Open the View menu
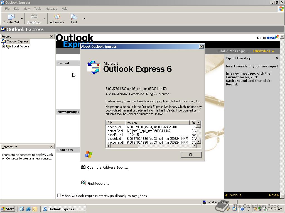 click(26, 9)
